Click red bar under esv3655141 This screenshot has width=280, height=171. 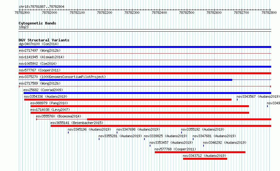click(x=161, y=126)
